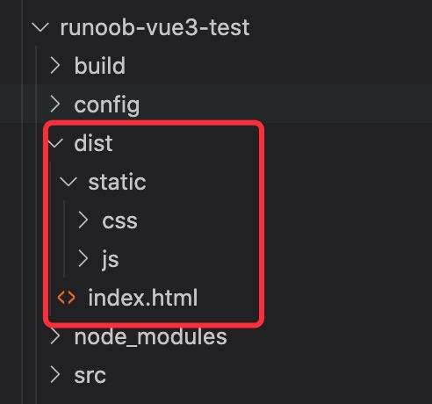Select the dist folder name
This screenshot has width=432, height=404.
click(93, 143)
